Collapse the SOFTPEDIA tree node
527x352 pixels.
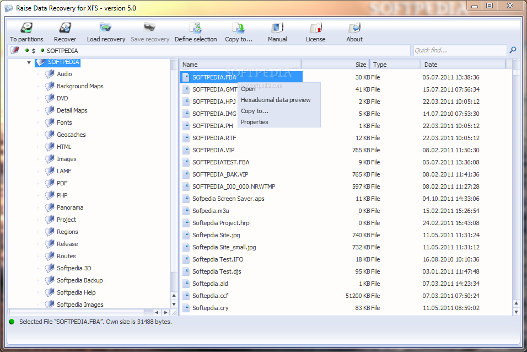pos(29,62)
